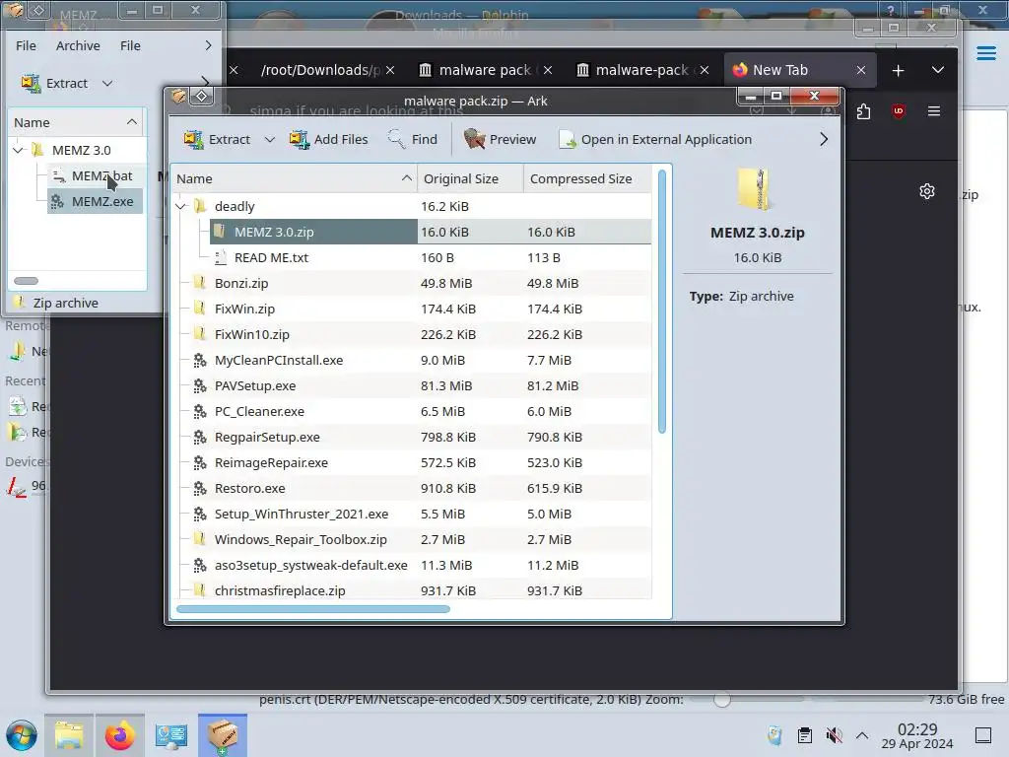Click the uBlock Origin shield icon
Viewport: 1009px width, 757px height.
click(x=899, y=112)
